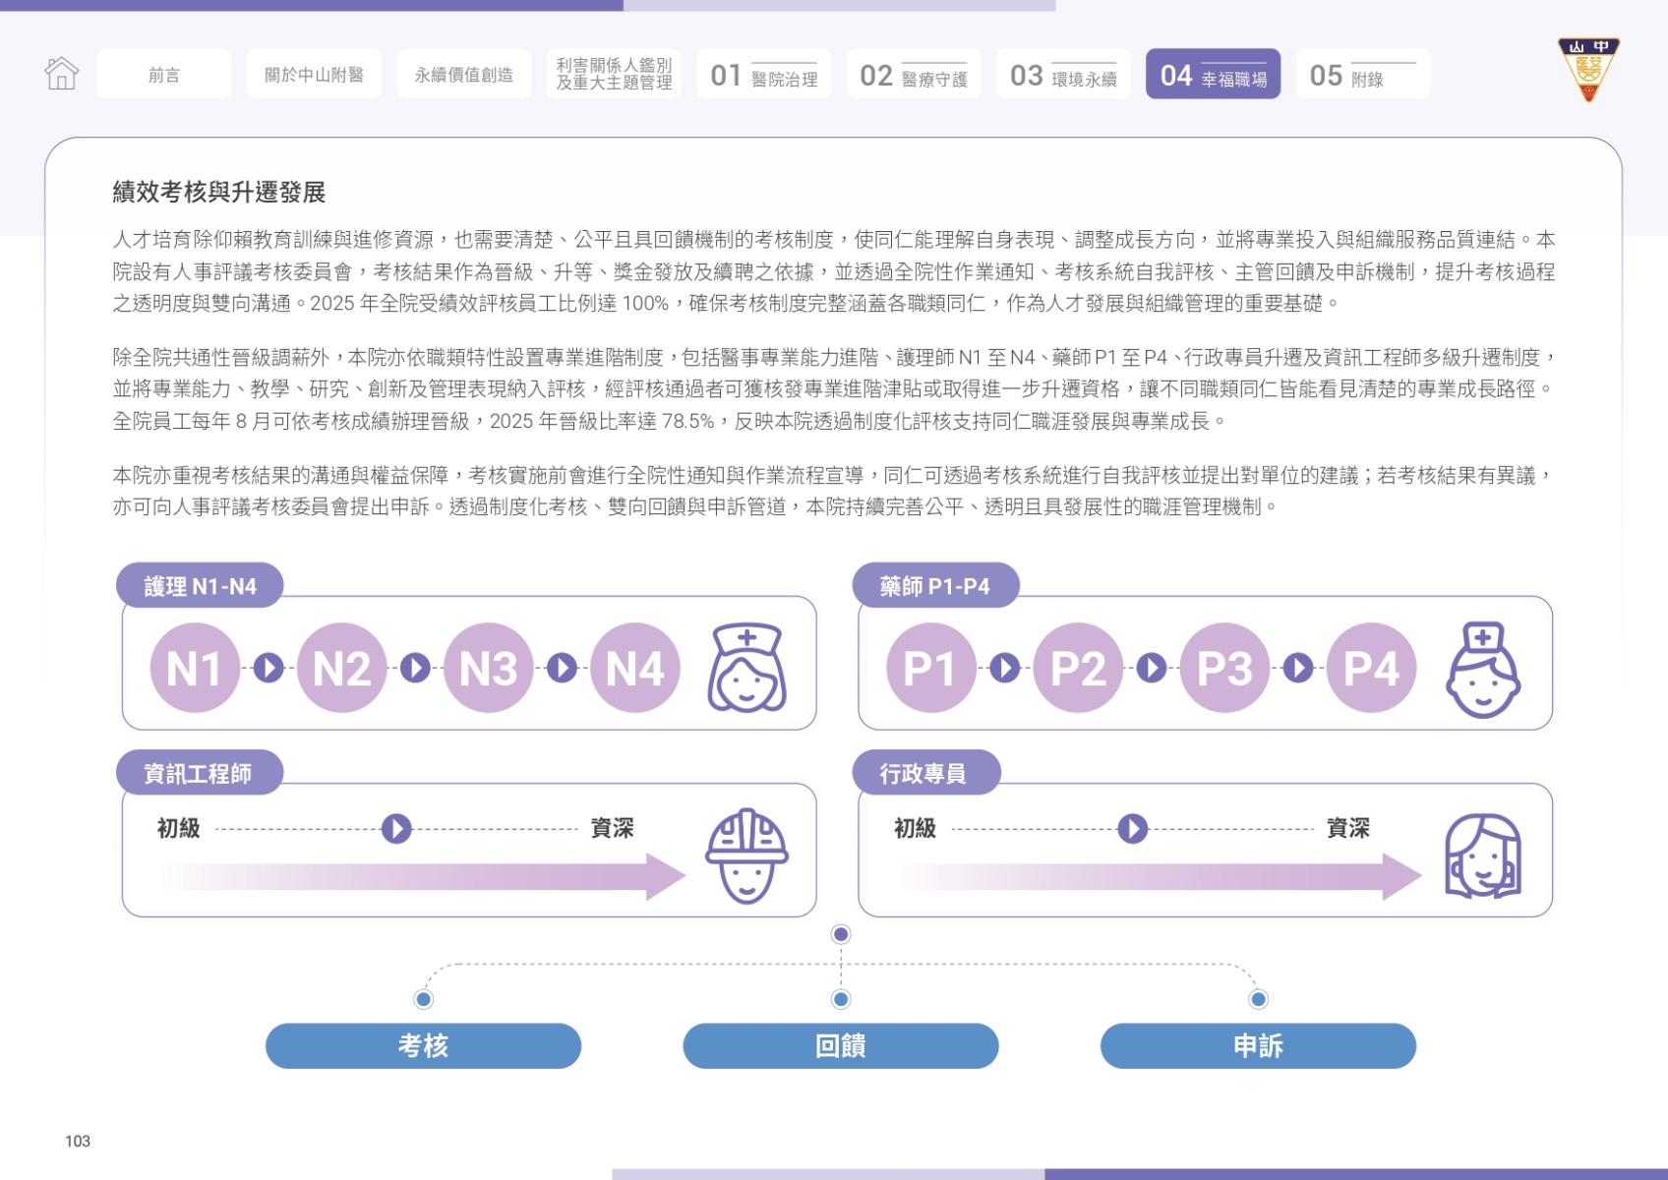Click the 行政專員 label

[x=926, y=773]
